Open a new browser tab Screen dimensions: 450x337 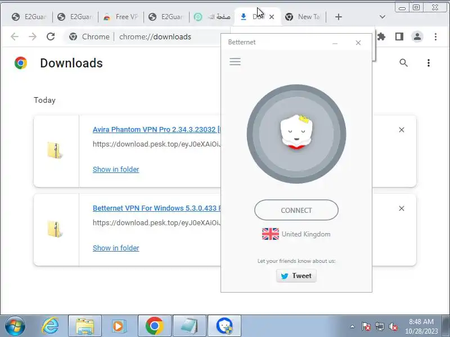(x=339, y=17)
